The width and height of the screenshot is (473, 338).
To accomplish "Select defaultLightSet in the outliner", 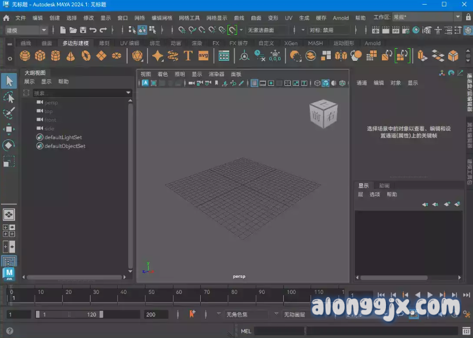I will click(63, 137).
